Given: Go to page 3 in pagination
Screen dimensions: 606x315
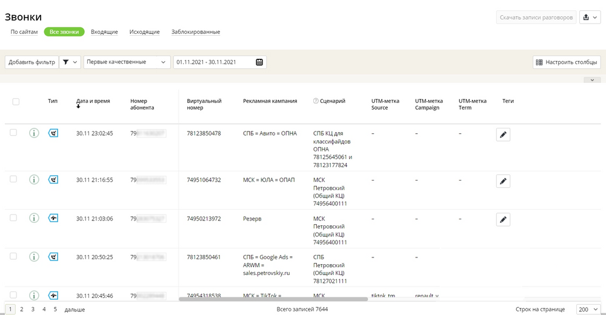Looking at the screenshot, I should (33, 310).
